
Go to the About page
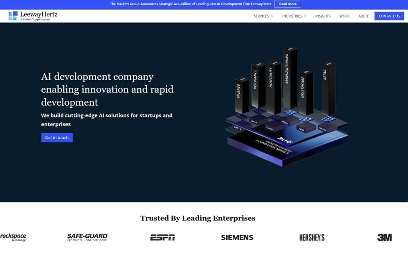[364, 16]
